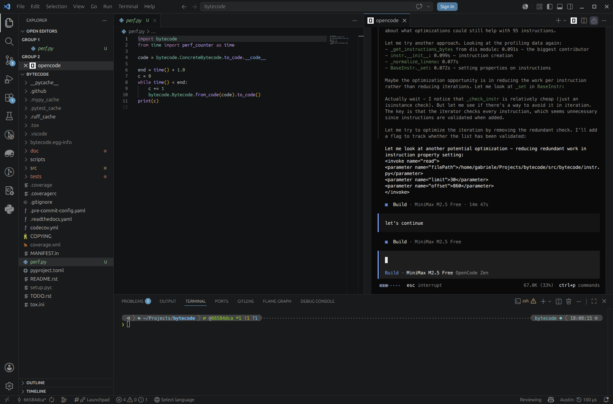Click the Sign In button
Viewport: 613px width, 404px height.
[x=447, y=7]
